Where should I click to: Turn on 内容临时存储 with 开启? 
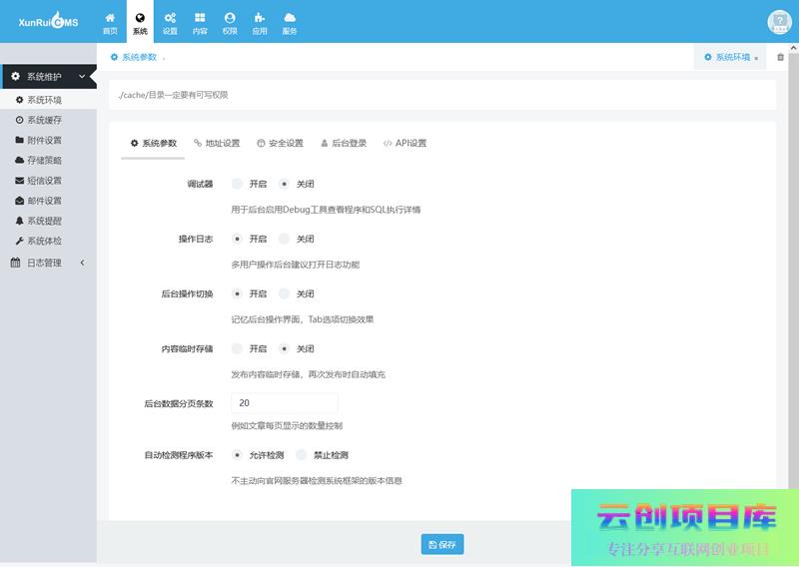point(237,348)
